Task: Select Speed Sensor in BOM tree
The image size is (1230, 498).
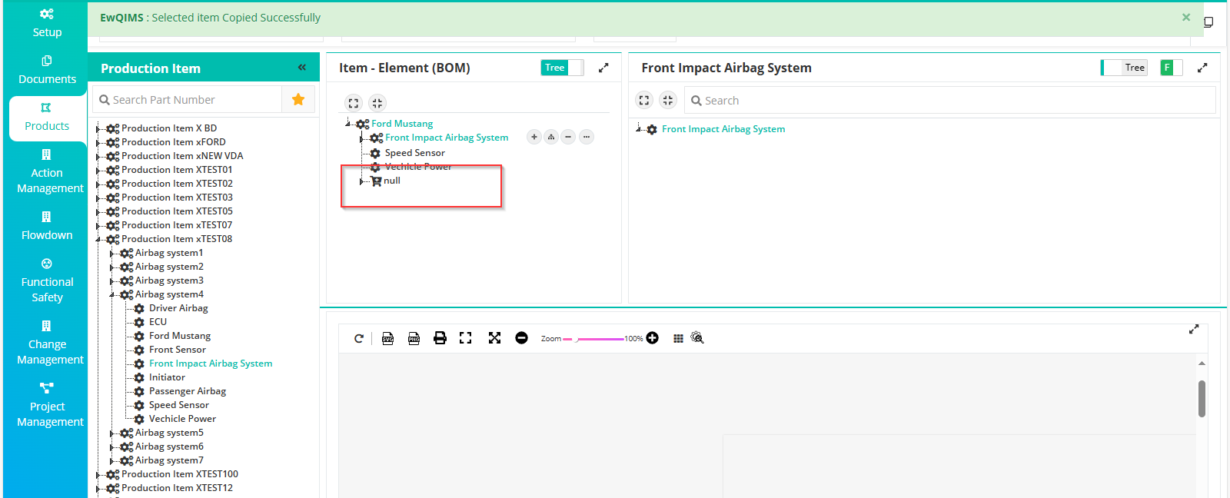Action: [x=415, y=153]
